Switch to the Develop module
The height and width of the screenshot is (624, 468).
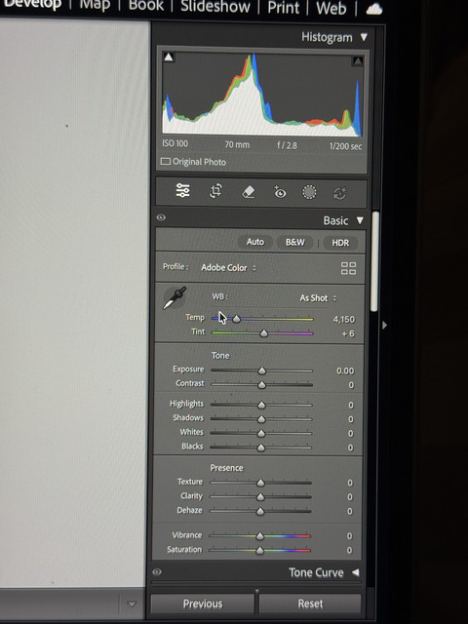pyautogui.click(x=30, y=5)
